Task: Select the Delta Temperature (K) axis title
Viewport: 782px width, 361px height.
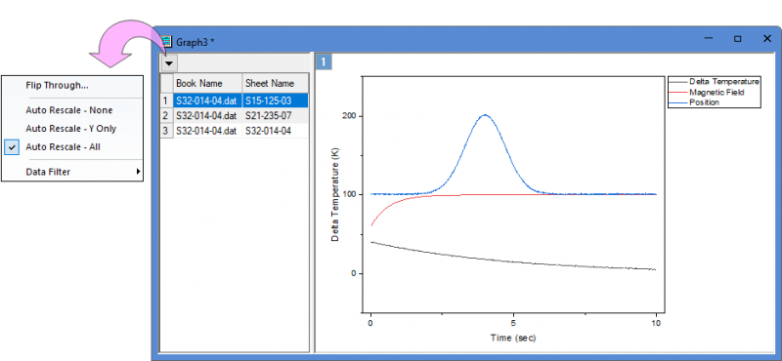Action: 335,195
